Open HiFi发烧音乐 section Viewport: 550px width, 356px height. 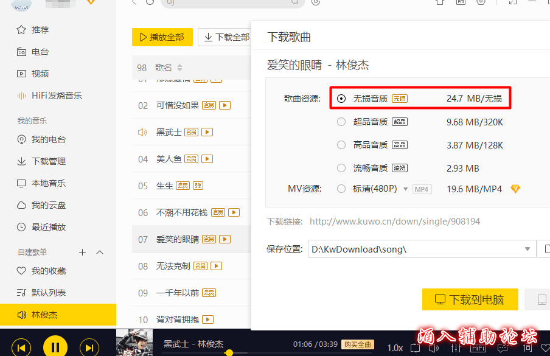click(x=56, y=96)
